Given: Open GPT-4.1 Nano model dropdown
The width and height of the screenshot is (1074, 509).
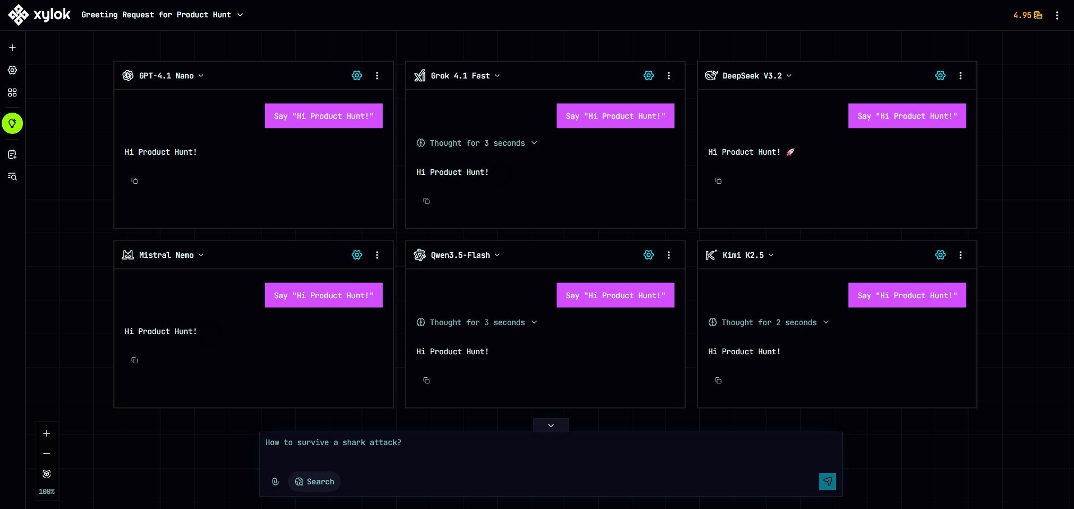Looking at the screenshot, I should pyautogui.click(x=171, y=76).
